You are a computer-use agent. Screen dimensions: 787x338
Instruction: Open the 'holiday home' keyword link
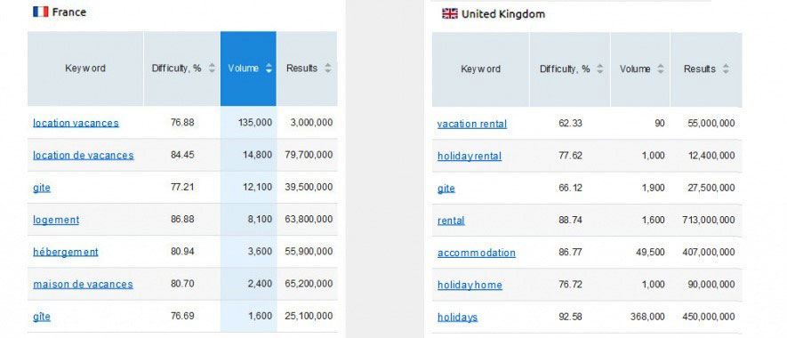(470, 285)
